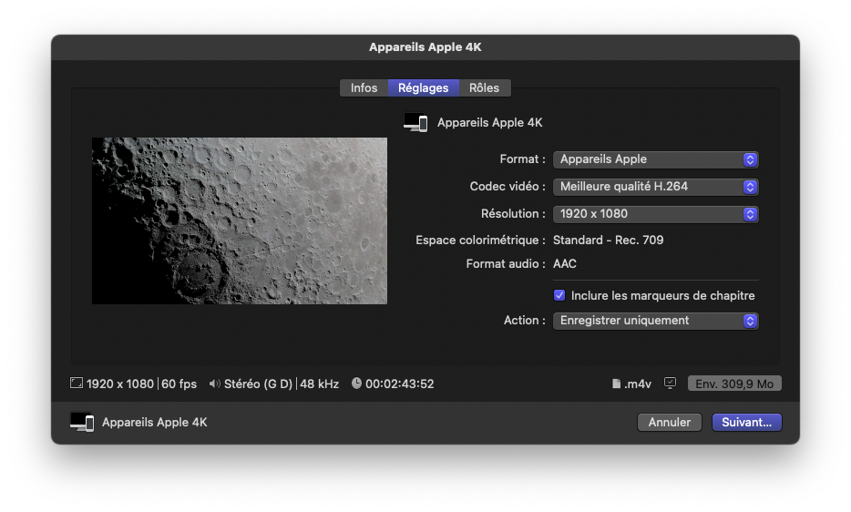851x512 pixels.
Task: Click the estimated size Env. 309,9 Mo
Action: pyautogui.click(x=734, y=384)
